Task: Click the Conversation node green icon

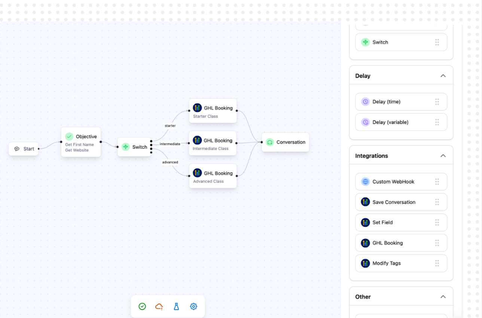Action: (270, 142)
